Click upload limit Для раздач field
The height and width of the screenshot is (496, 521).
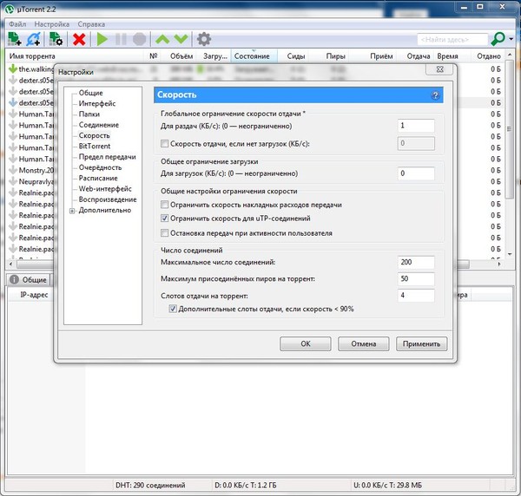pyautogui.click(x=416, y=126)
